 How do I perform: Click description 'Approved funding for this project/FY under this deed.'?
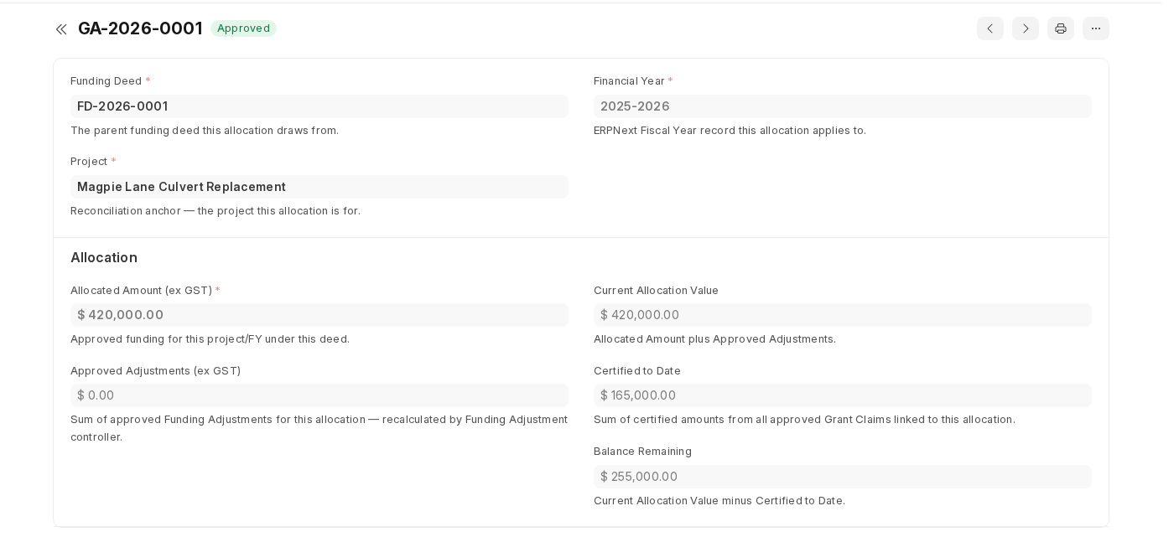[x=210, y=339]
